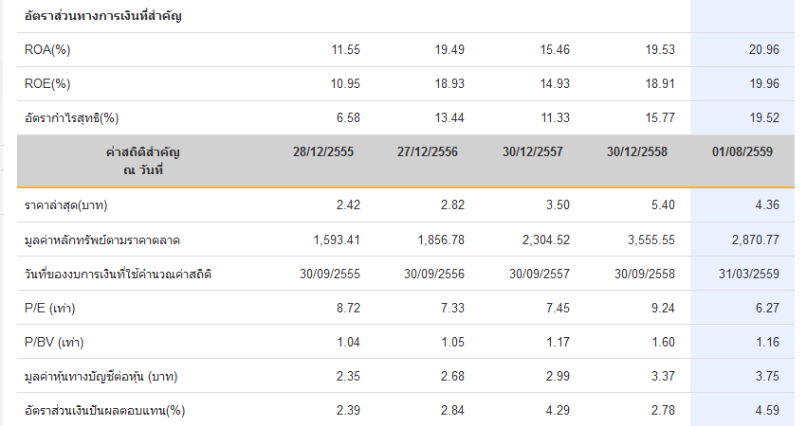Select the P/E (เท่า) row label
The width and height of the screenshot is (806, 426).
(50, 309)
